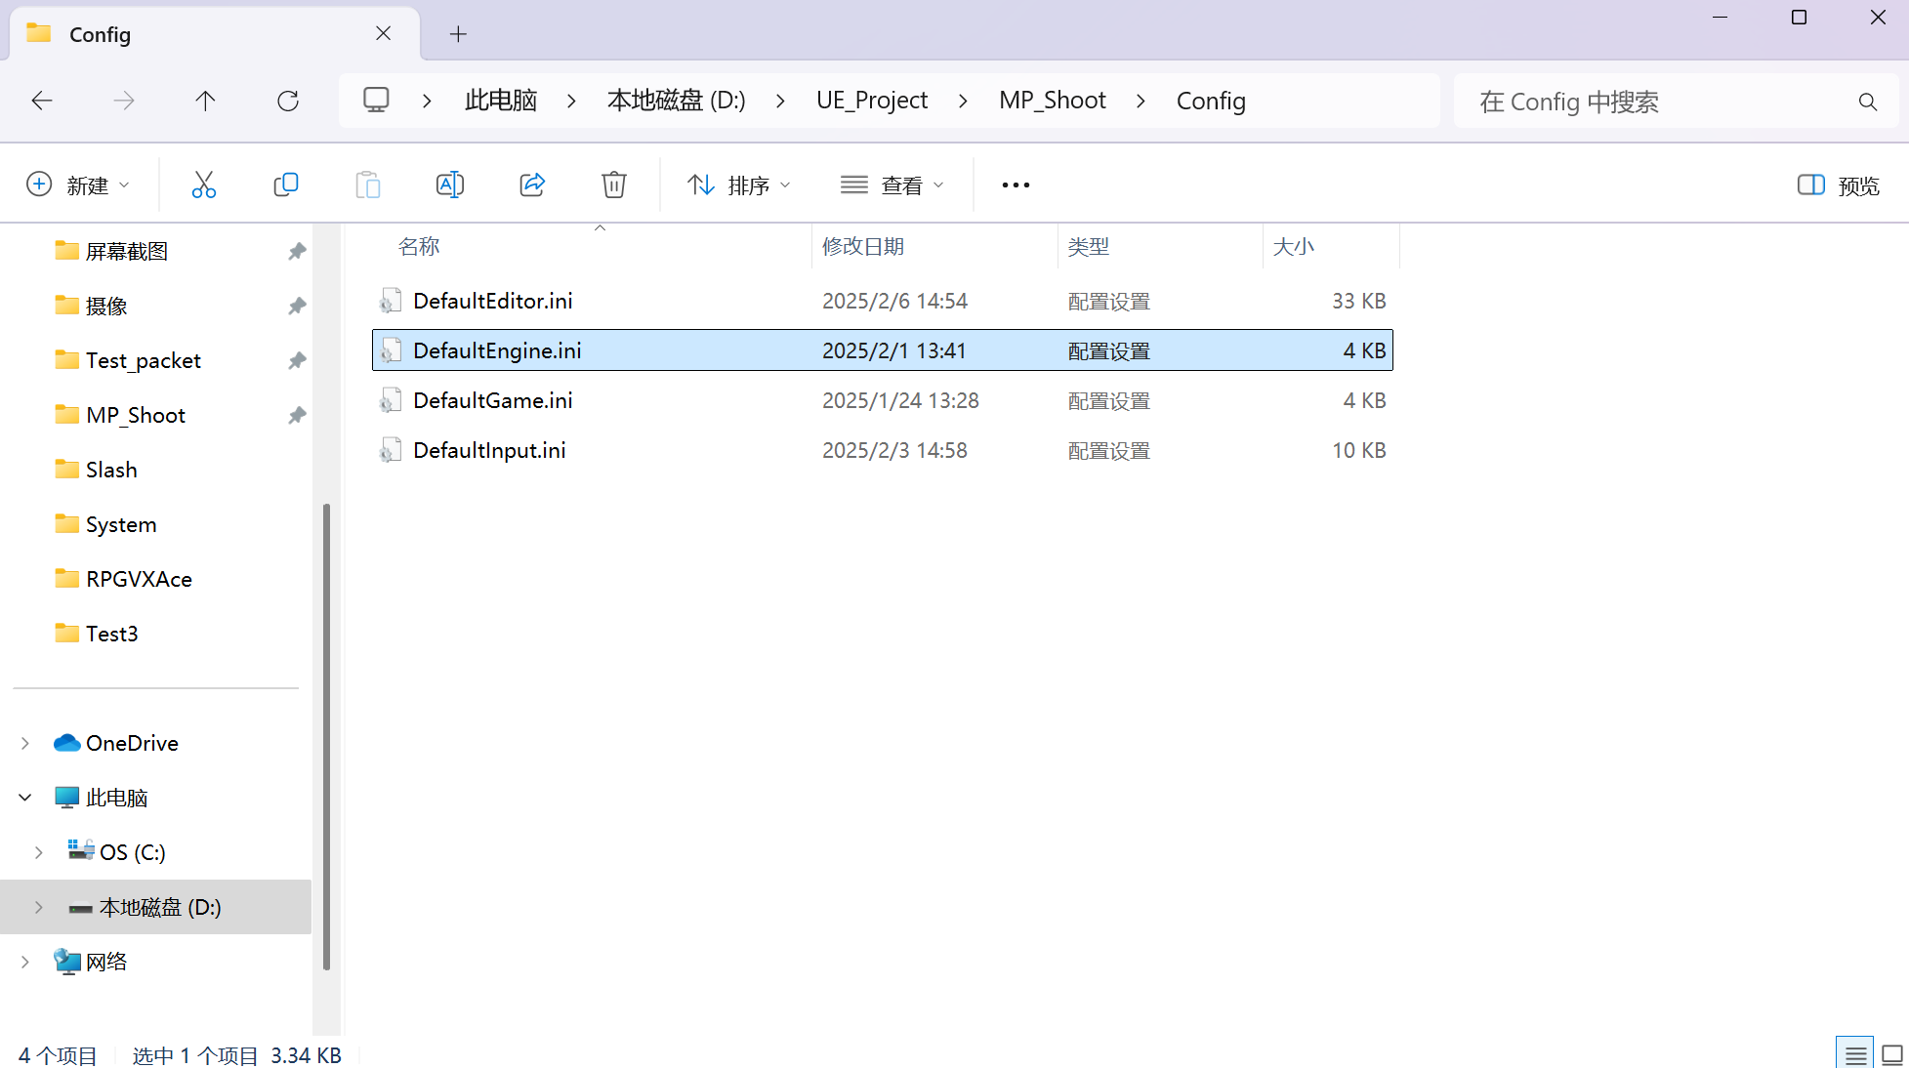
Task: Click the Refresh icon beside address bar
Action: click(288, 101)
